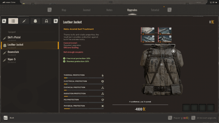Screen dimensions: 219x123
Task: Click the Physical Protection stat bar
Action: coord(84,109)
